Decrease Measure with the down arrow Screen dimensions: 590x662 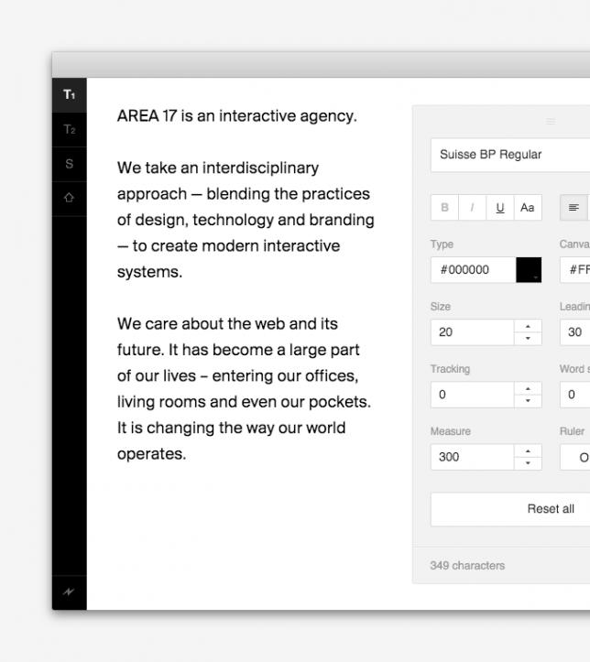pyautogui.click(x=528, y=463)
